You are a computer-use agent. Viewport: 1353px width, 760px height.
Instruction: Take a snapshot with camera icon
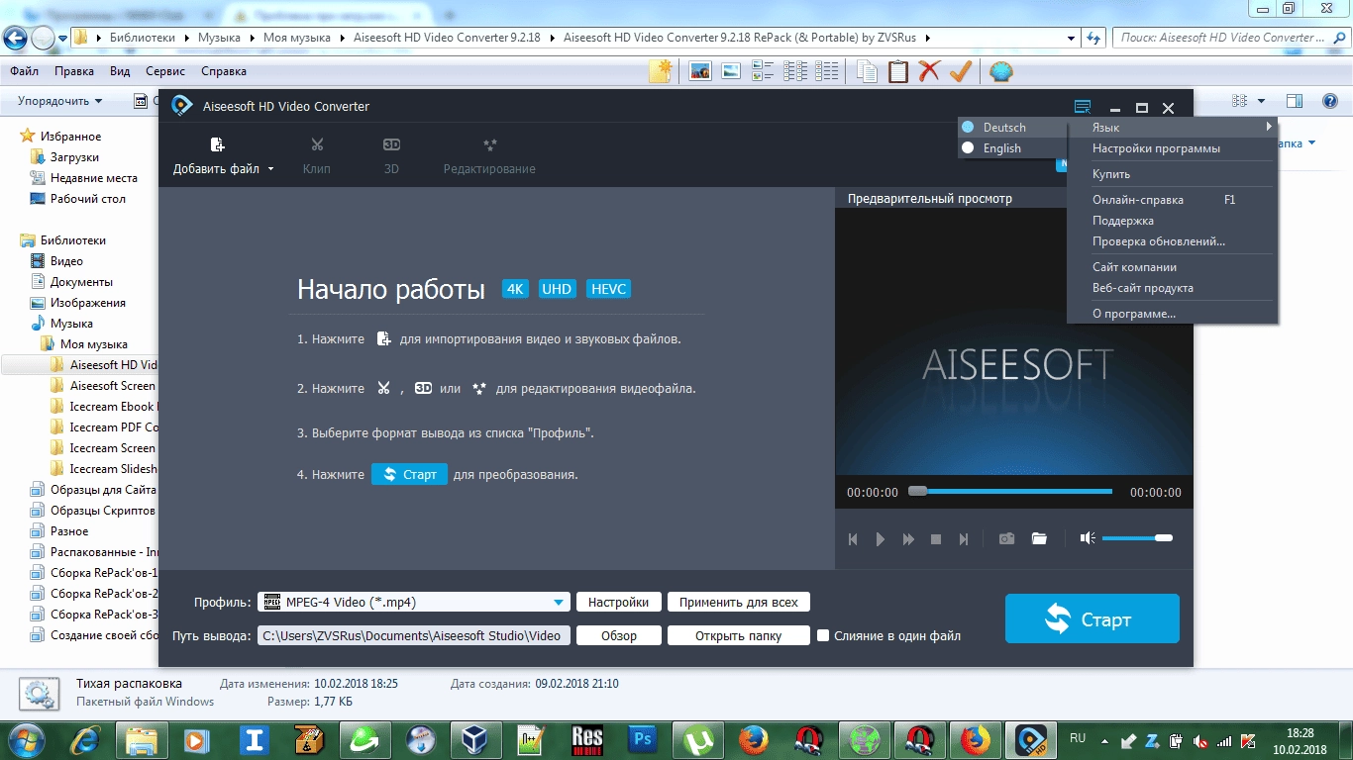[x=1006, y=538]
